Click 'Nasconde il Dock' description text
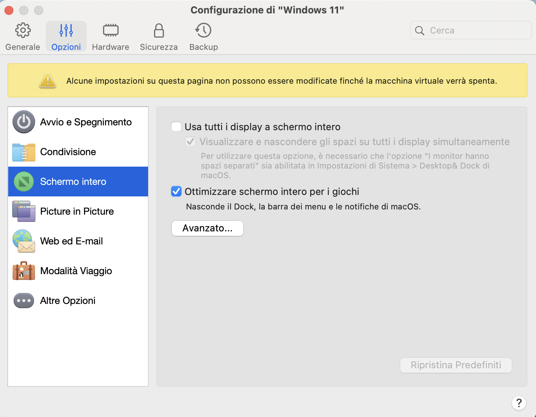The width and height of the screenshot is (536, 417). 304,206
